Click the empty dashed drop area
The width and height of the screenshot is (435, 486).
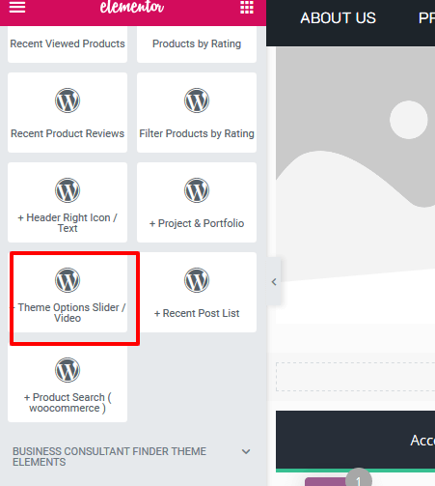[355, 377]
